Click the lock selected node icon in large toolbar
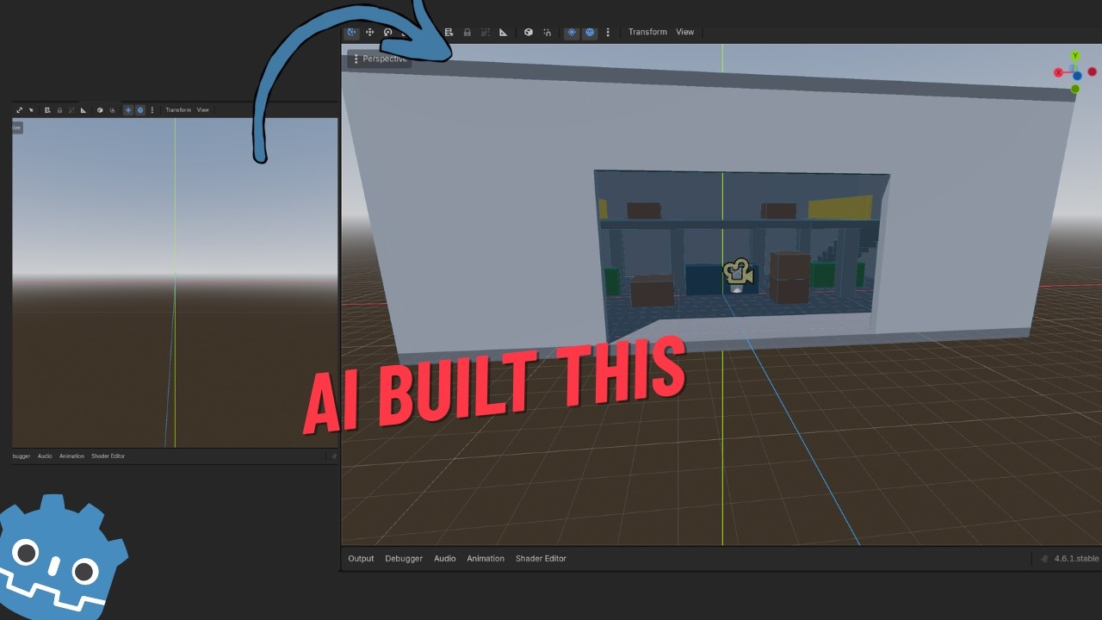Screen dimensions: 1102x620 (x=467, y=32)
